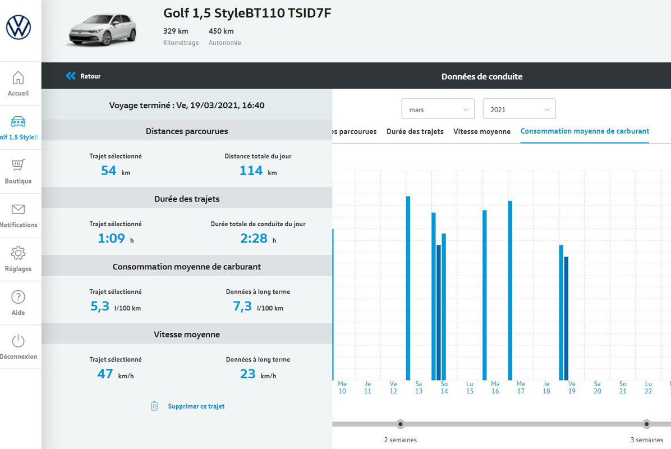
Task: Click the 5,3 l/100 km consumption value
Action: 116,306
